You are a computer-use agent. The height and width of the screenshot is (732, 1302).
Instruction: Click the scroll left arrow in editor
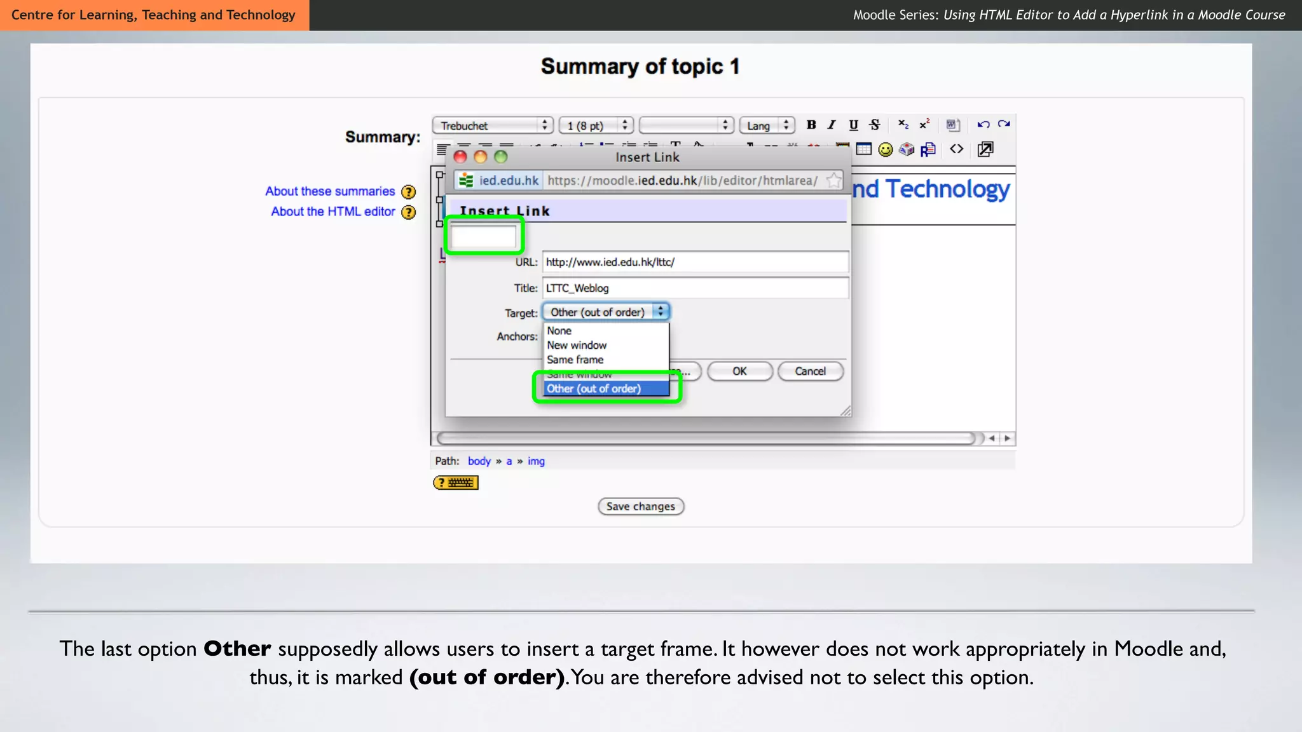tap(992, 438)
